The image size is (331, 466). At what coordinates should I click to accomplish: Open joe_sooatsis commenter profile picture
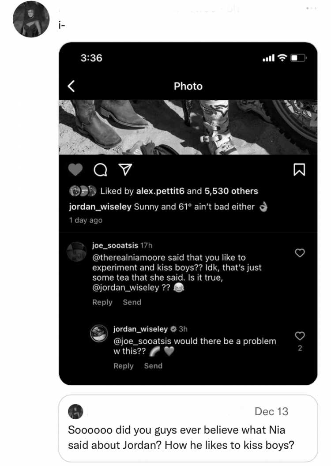(77, 252)
